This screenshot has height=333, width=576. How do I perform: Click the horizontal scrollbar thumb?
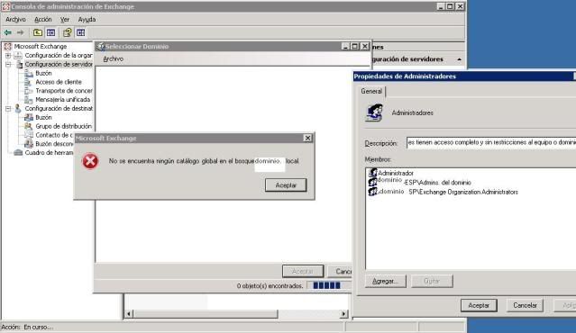(x=206, y=314)
